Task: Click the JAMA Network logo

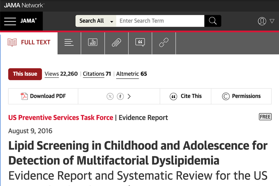Action: 24,5
